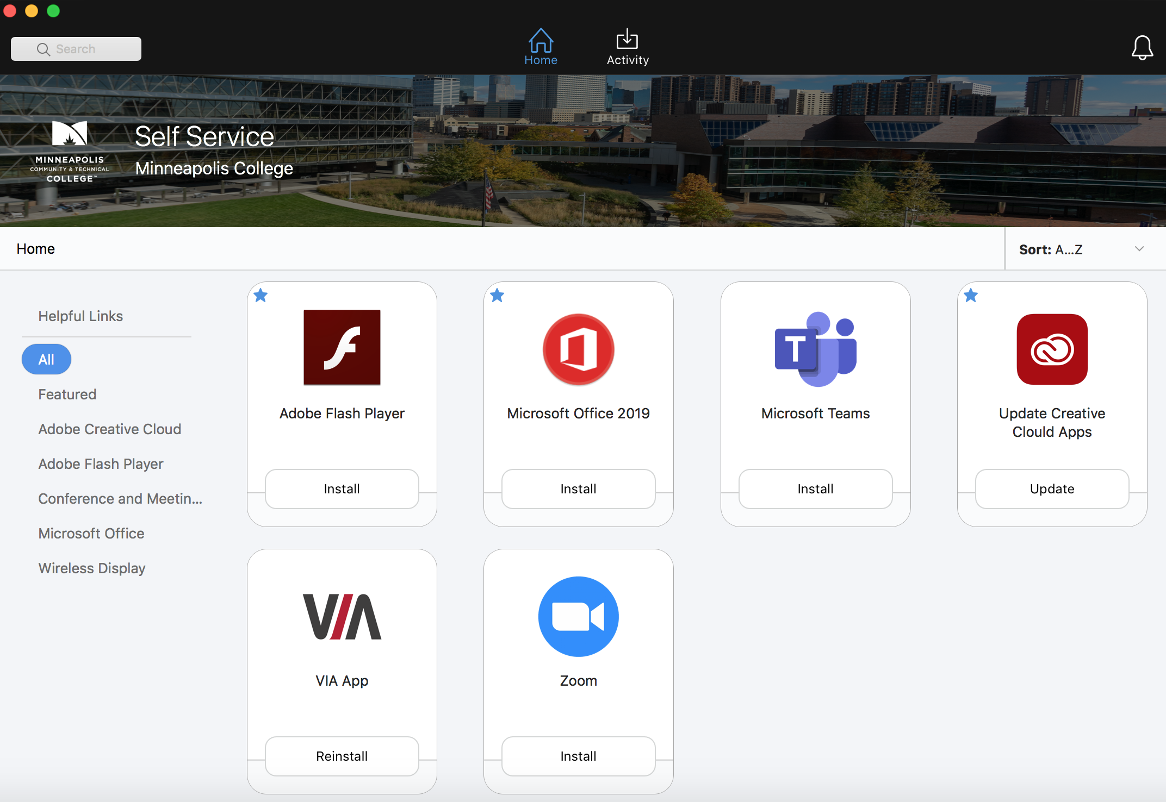Select the All category
The width and height of the screenshot is (1166, 802).
pyautogui.click(x=46, y=359)
